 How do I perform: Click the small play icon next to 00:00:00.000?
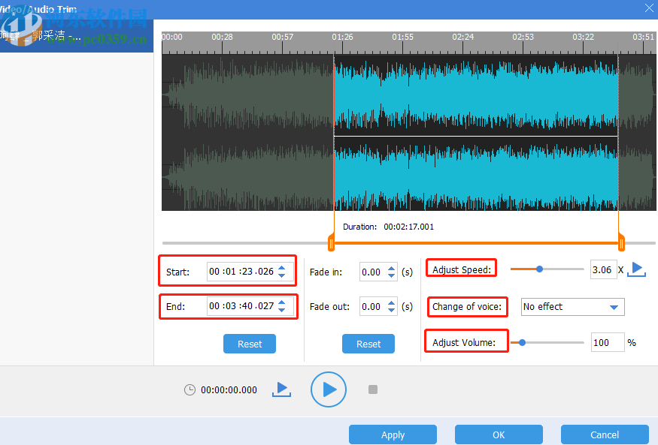click(x=281, y=389)
